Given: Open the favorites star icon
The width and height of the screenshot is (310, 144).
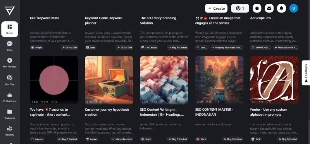Looking at the screenshot, I should (257, 8).
